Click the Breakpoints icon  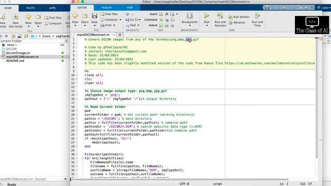[190, 16]
